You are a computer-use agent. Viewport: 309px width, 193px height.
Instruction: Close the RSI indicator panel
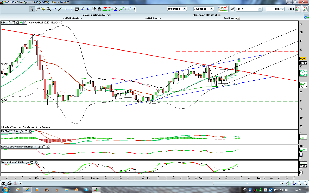click(48, 147)
